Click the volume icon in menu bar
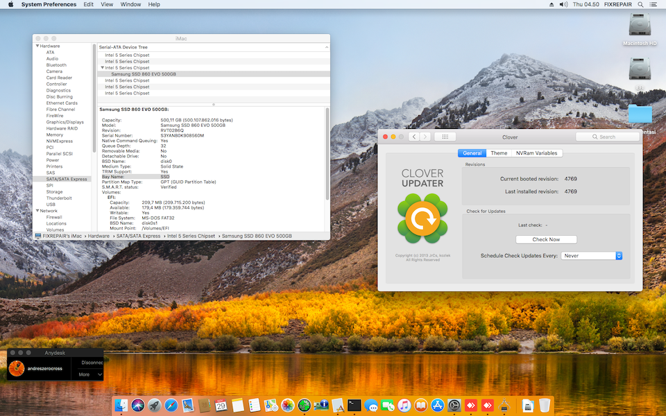Screen dimensions: 666x416 coord(563,4)
